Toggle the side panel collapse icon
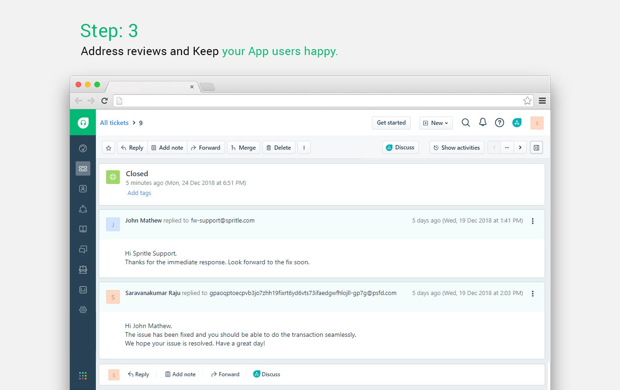Screen dimensions: 620x390 (x=536, y=148)
